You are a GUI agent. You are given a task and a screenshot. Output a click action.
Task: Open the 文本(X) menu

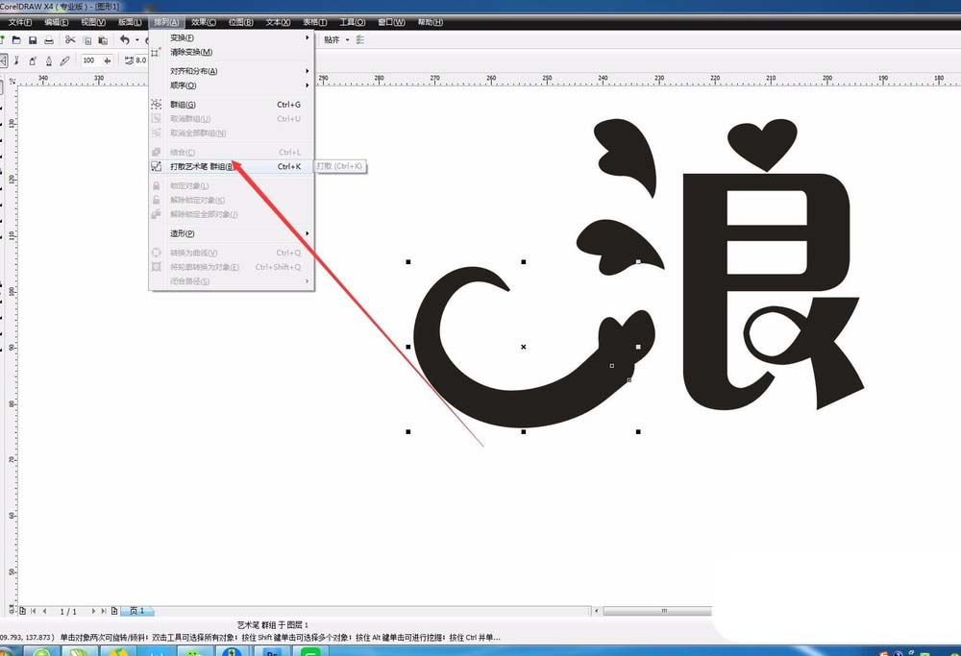278,22
